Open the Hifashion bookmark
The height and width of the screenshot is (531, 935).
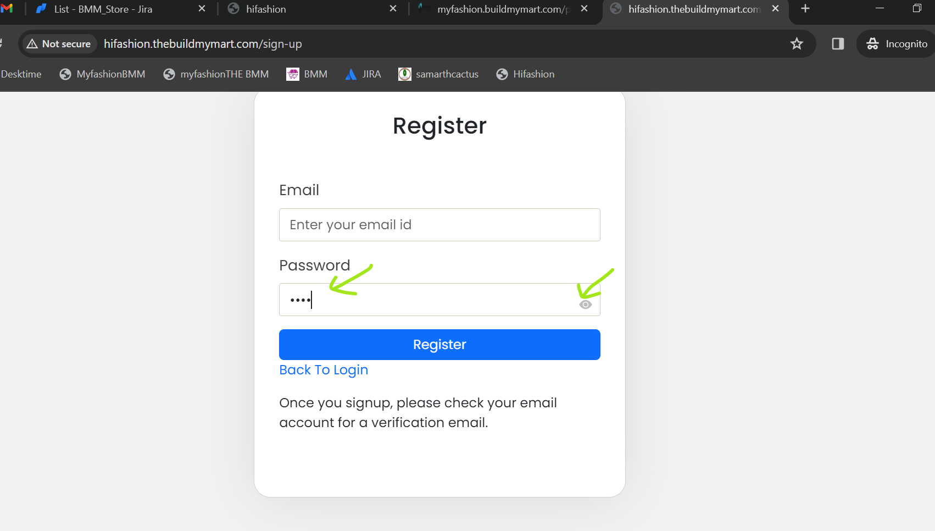525,74
